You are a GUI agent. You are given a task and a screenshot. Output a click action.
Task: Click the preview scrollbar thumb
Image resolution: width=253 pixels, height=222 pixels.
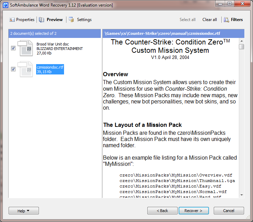pos(242,47)
